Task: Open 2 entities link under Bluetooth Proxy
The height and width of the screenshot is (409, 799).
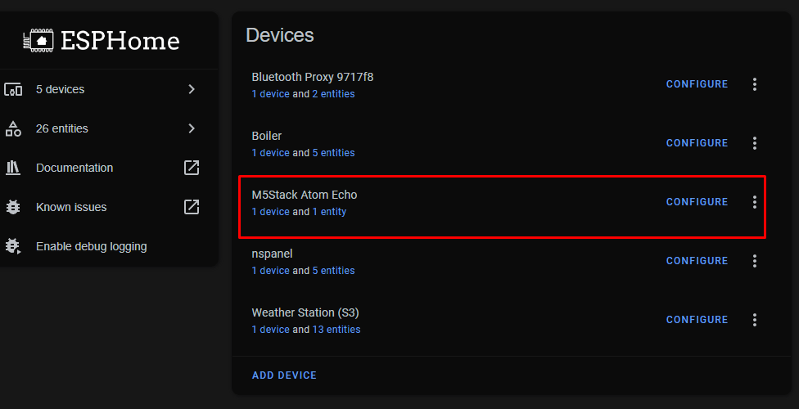Action: [x=333, y=94]
